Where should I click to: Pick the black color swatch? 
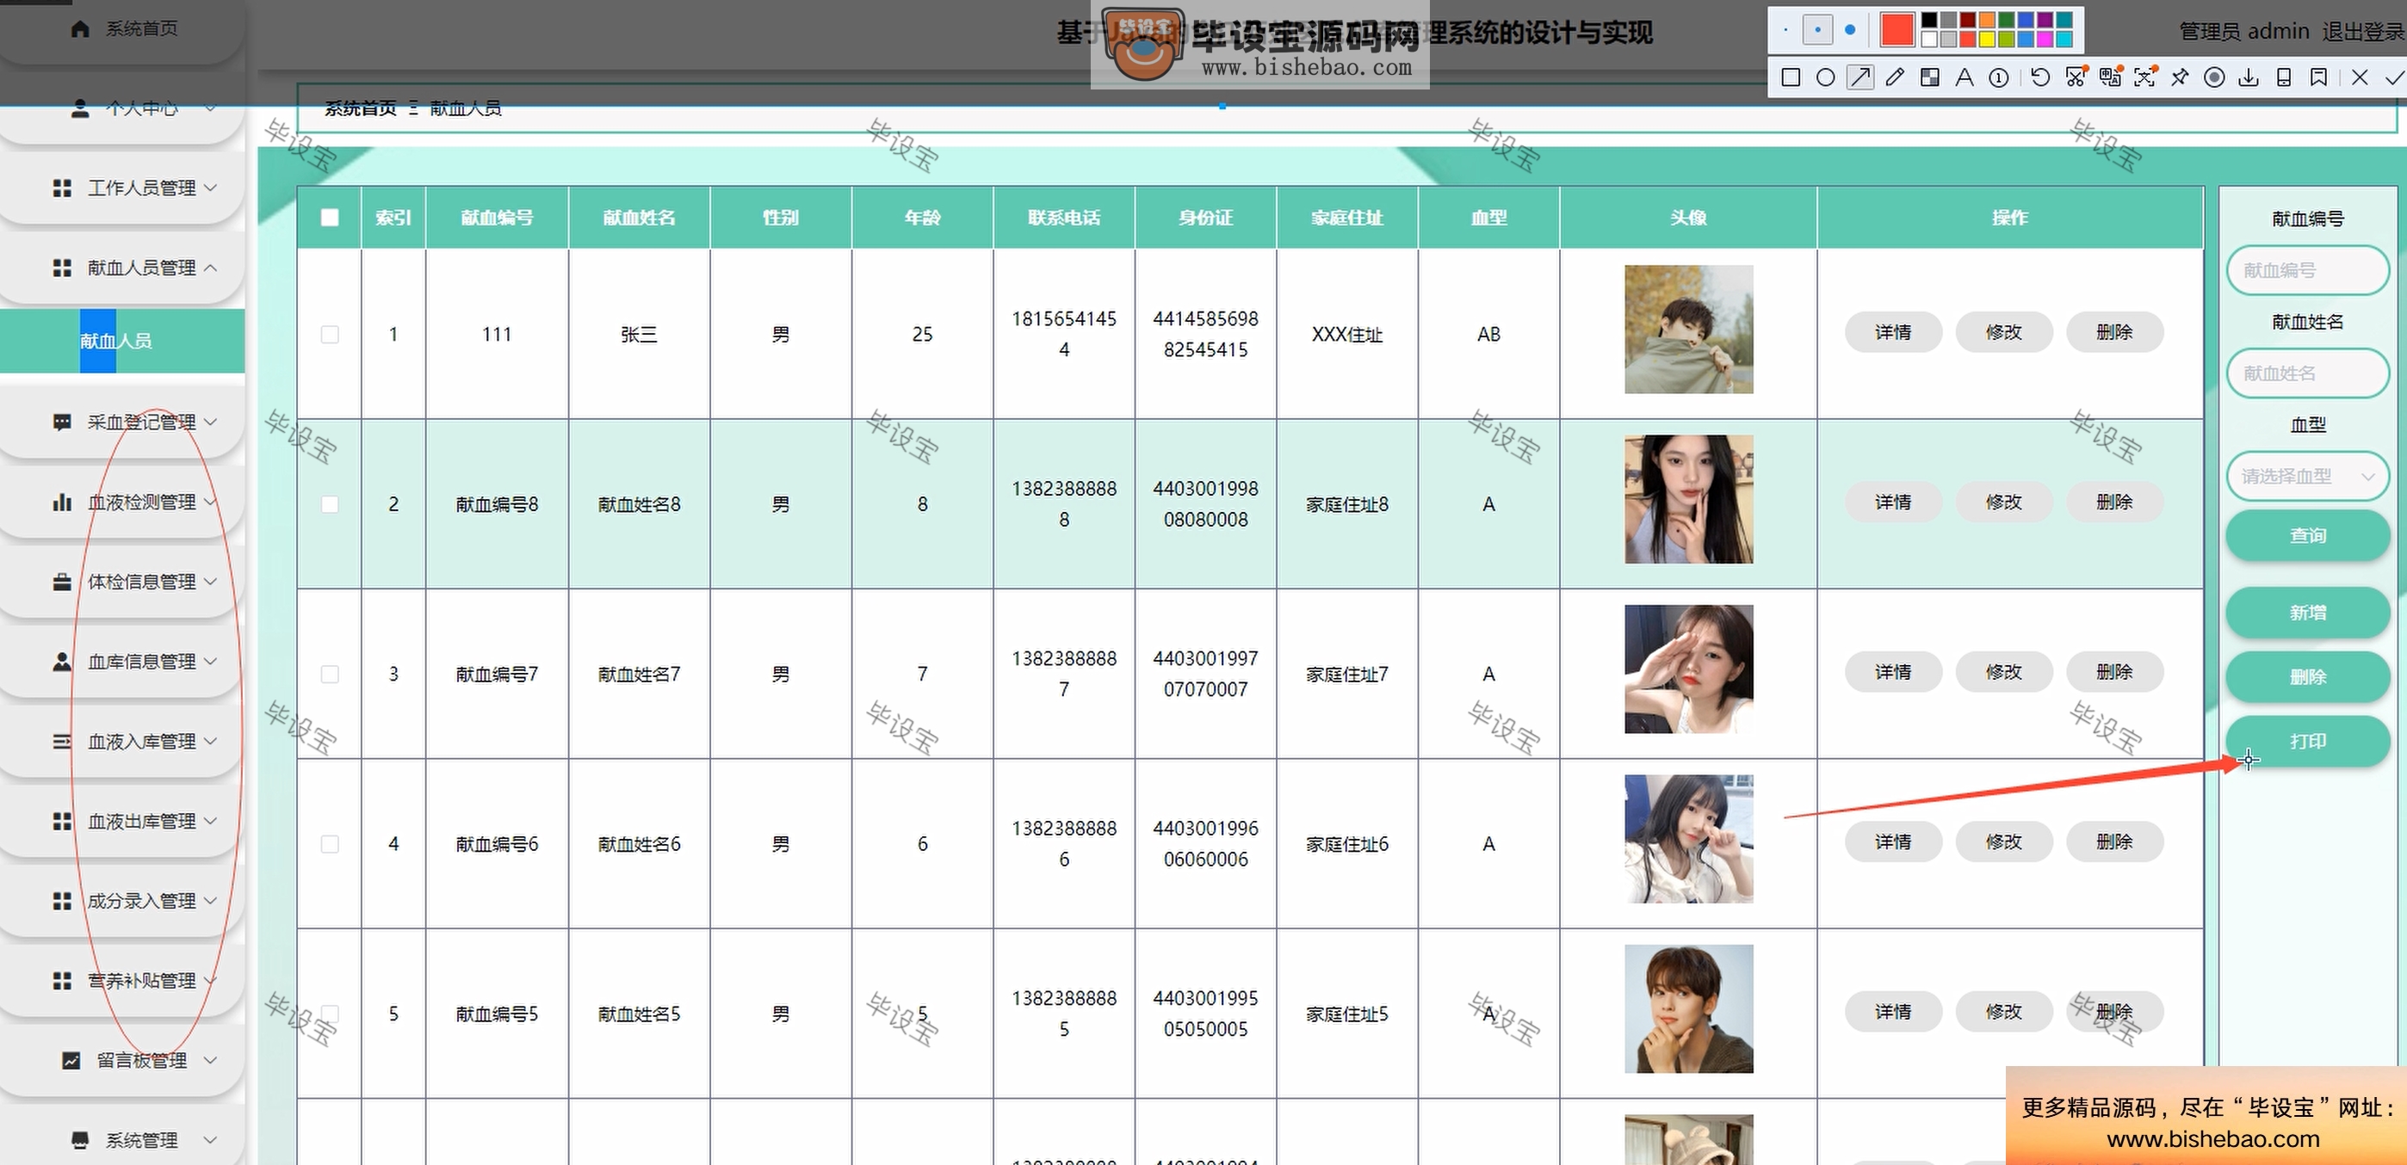pyautogui.click(x=1928, y=21)
